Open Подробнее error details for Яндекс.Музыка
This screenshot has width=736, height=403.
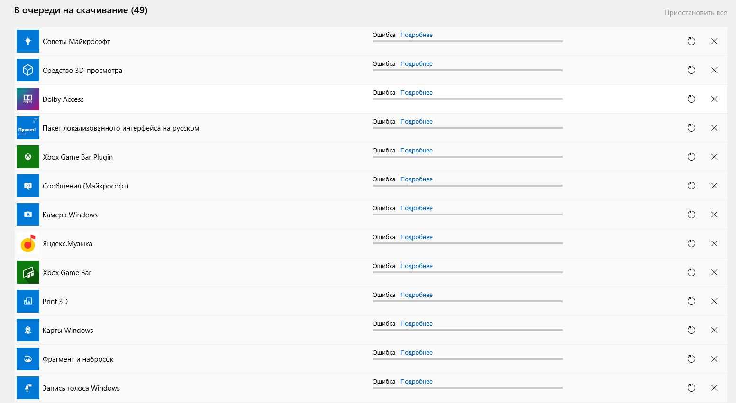pos(416,237)
